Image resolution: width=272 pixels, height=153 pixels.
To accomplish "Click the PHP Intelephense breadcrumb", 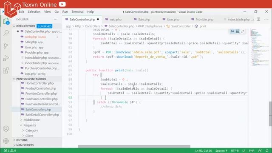I will [150, 26].
